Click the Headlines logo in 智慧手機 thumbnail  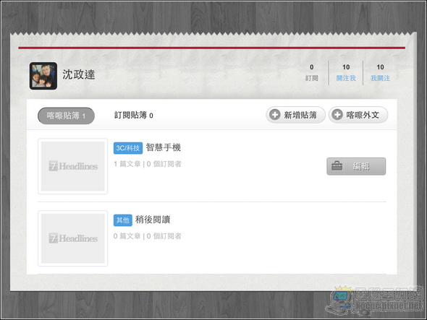coord(73,166)
